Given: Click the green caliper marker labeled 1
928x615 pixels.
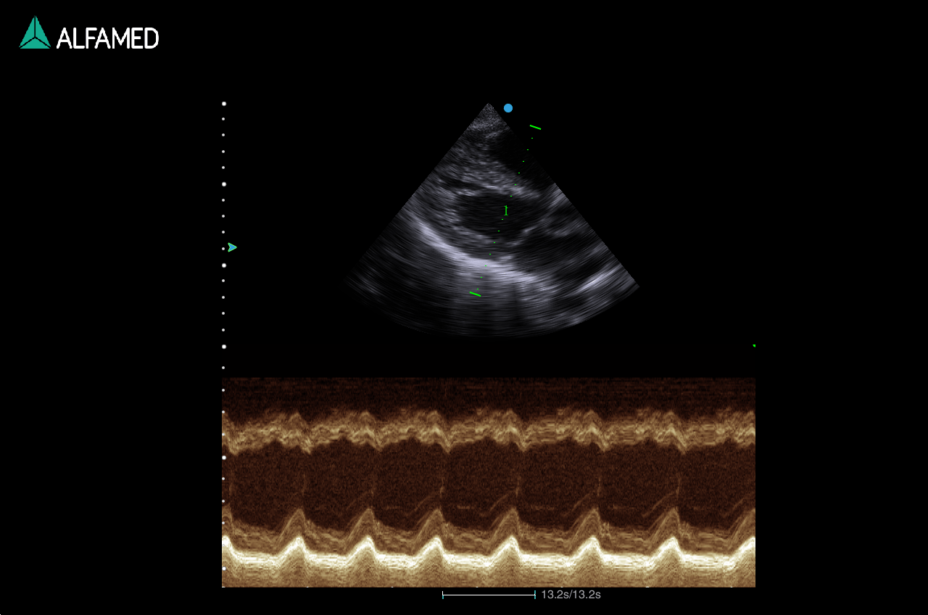Looking at the screenshot, I should pyautogui.click(x=506, y=210).
